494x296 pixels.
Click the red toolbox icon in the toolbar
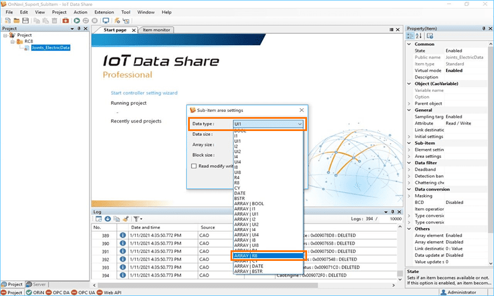tap(65, 21)
